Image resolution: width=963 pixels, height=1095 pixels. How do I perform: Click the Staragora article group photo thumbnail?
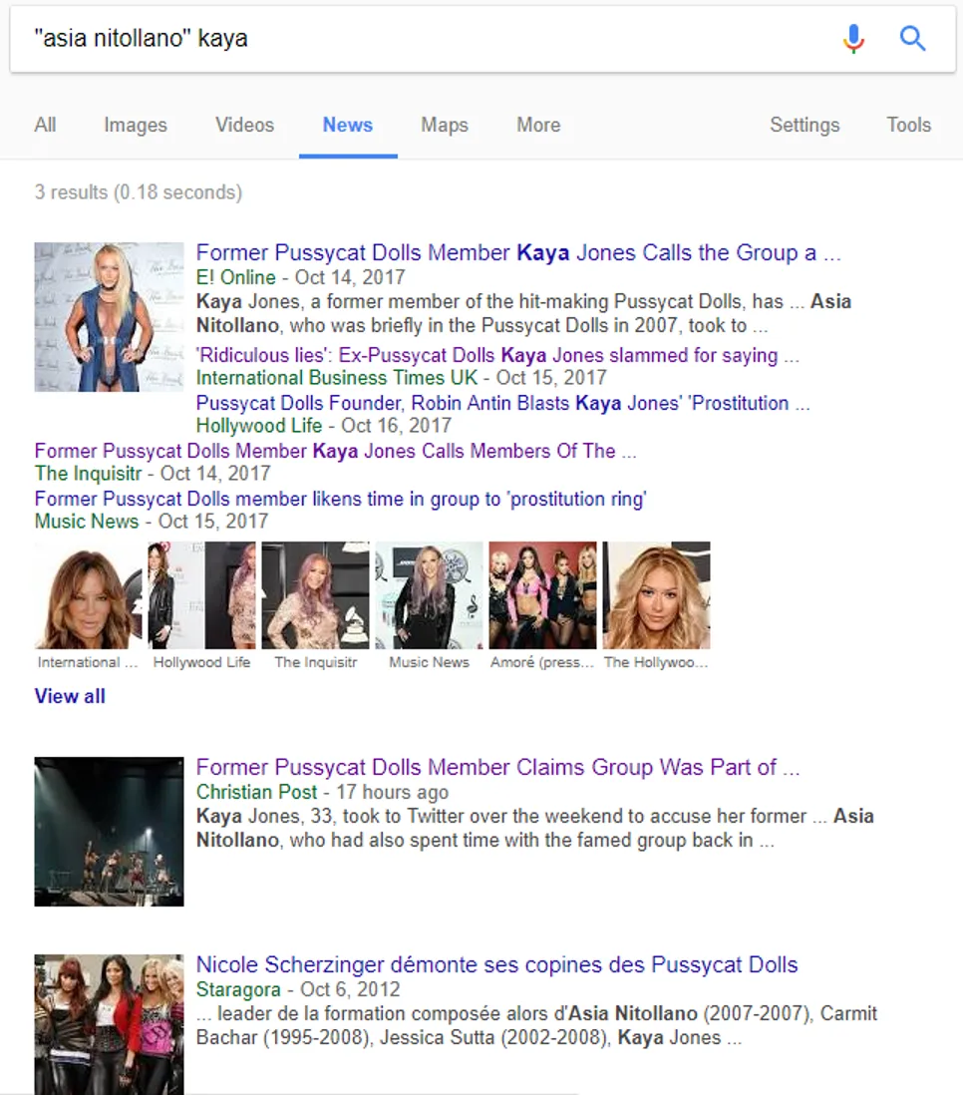[x=109, y=1024]
